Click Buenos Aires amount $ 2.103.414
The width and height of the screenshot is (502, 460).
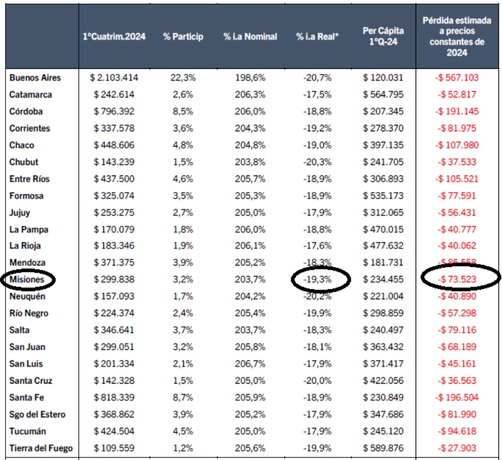coord(114,78)
